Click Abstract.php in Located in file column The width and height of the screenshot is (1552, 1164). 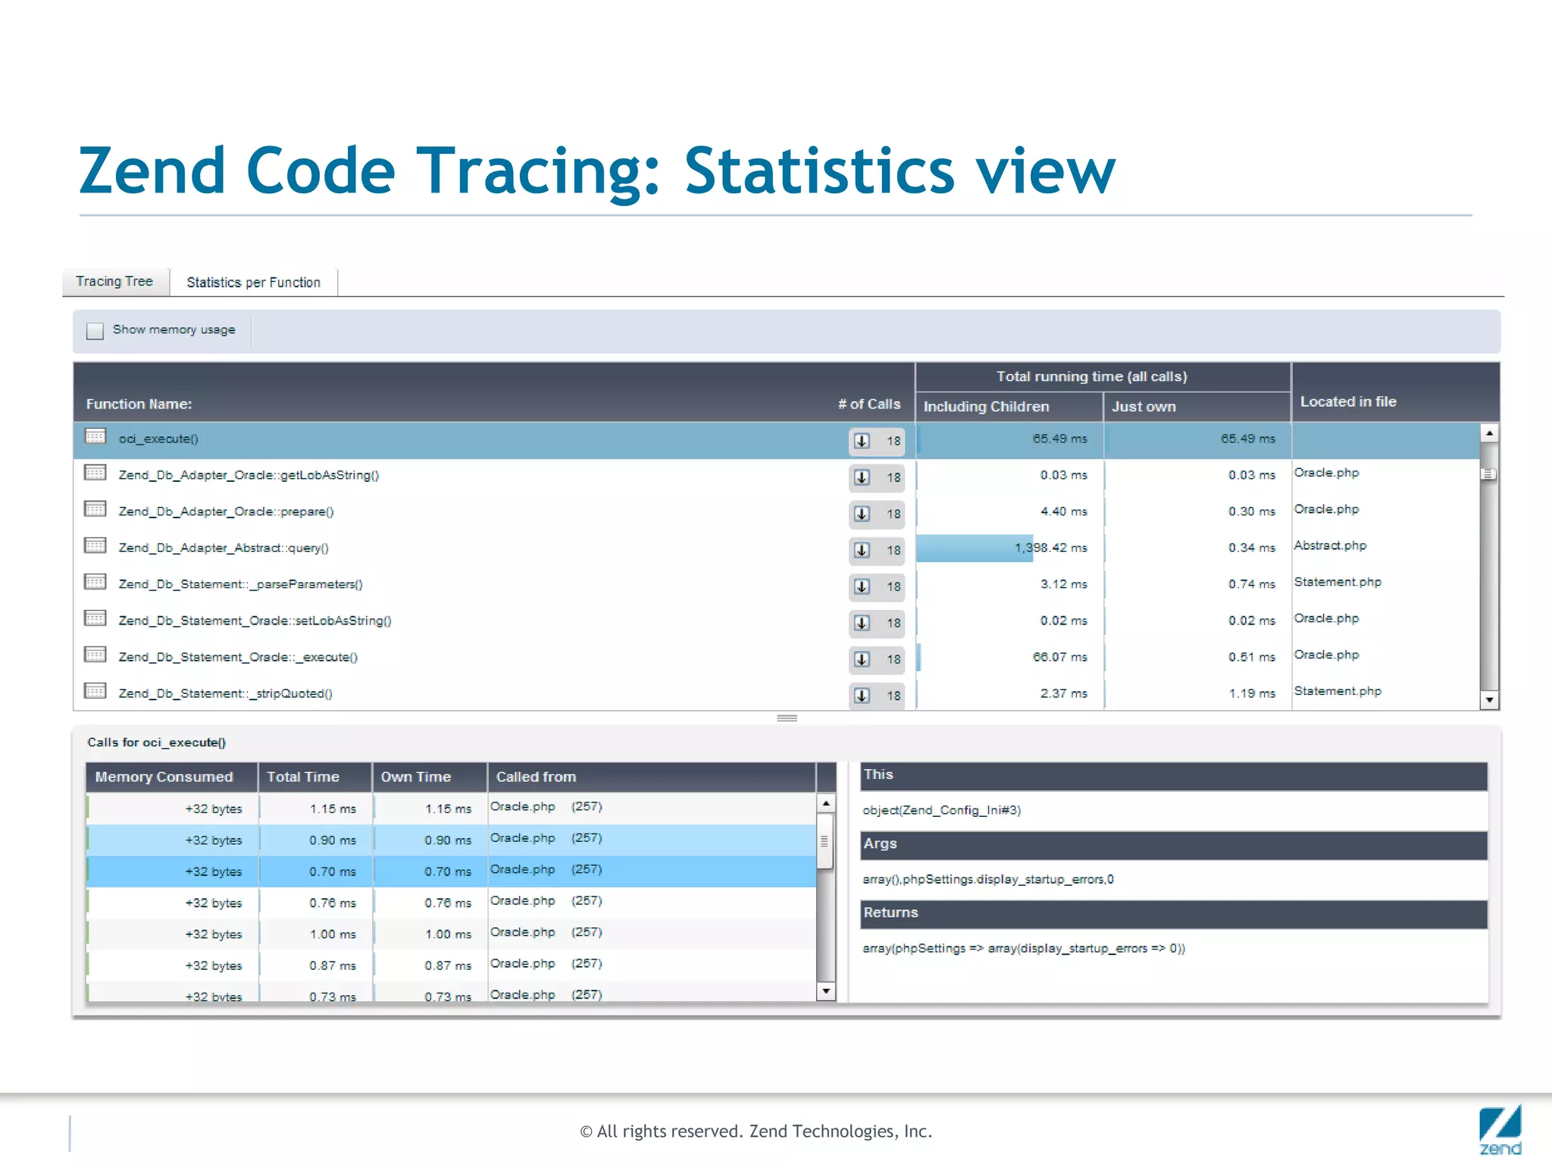pyautogui.click(x=1330, y=546)
